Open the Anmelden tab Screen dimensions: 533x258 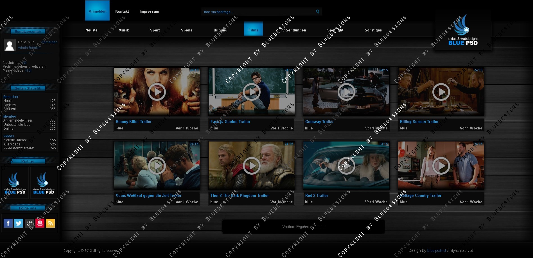click(x=98, y=11)
